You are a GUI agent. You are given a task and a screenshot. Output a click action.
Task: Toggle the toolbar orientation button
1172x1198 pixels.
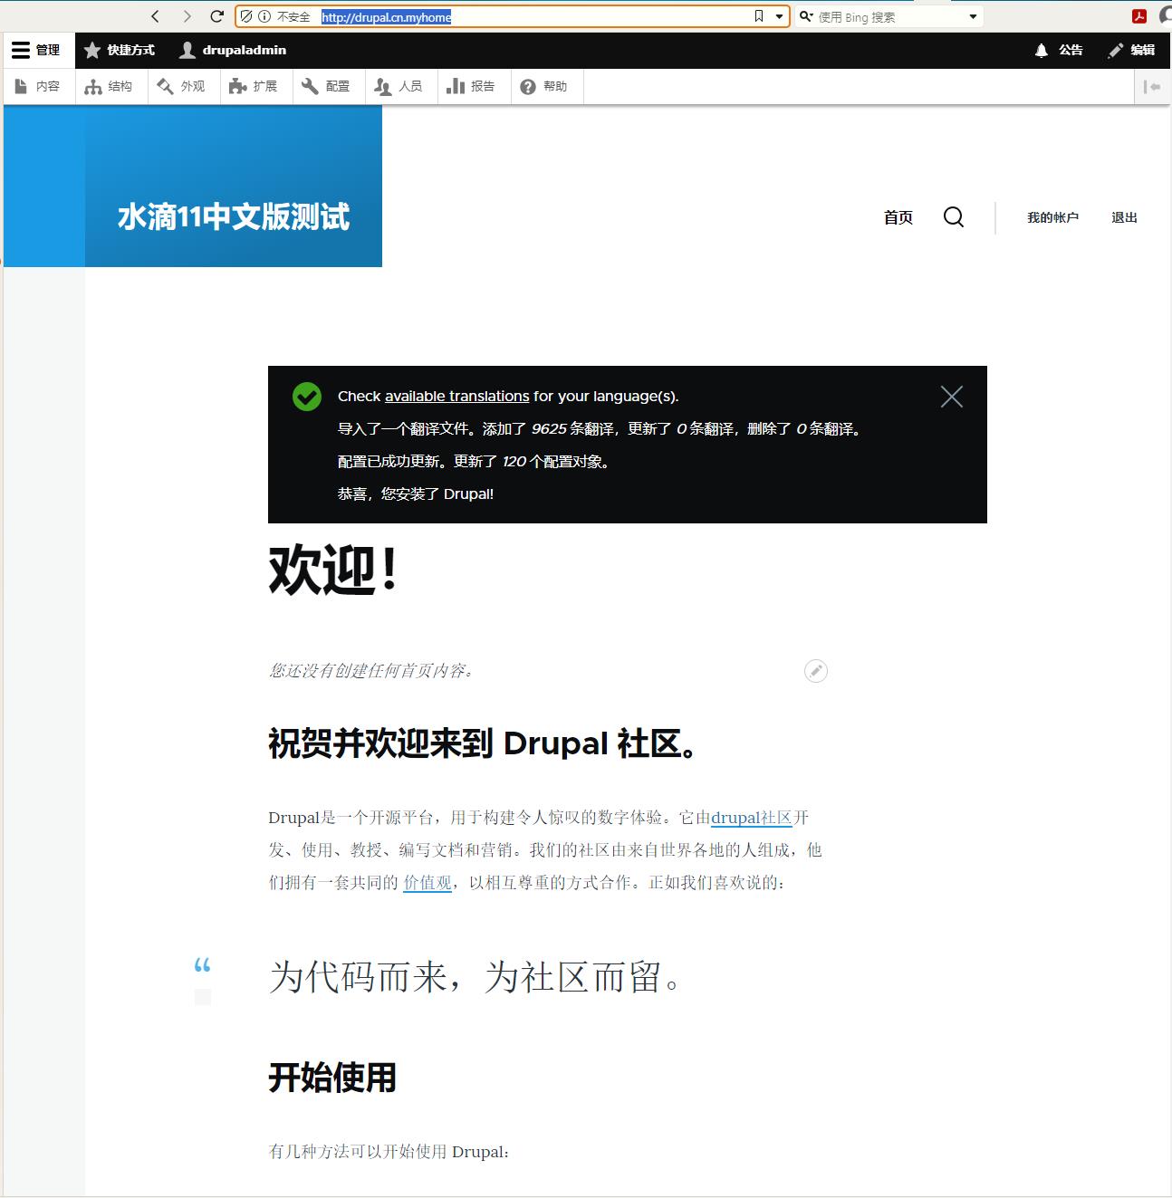(1152, 87)
